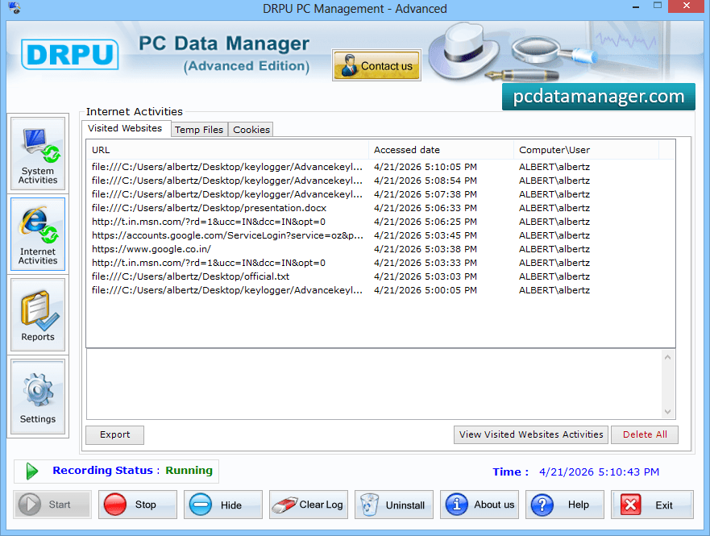
Task: Click inside the empty details text area
Action: coord(374,384)
